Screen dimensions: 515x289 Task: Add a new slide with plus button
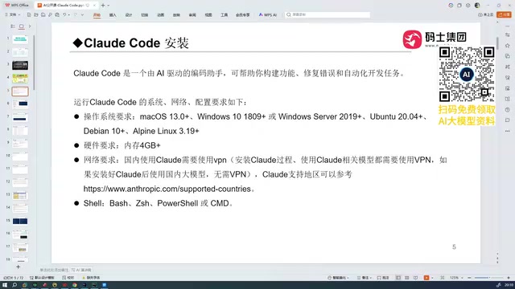tap(18, 267)
